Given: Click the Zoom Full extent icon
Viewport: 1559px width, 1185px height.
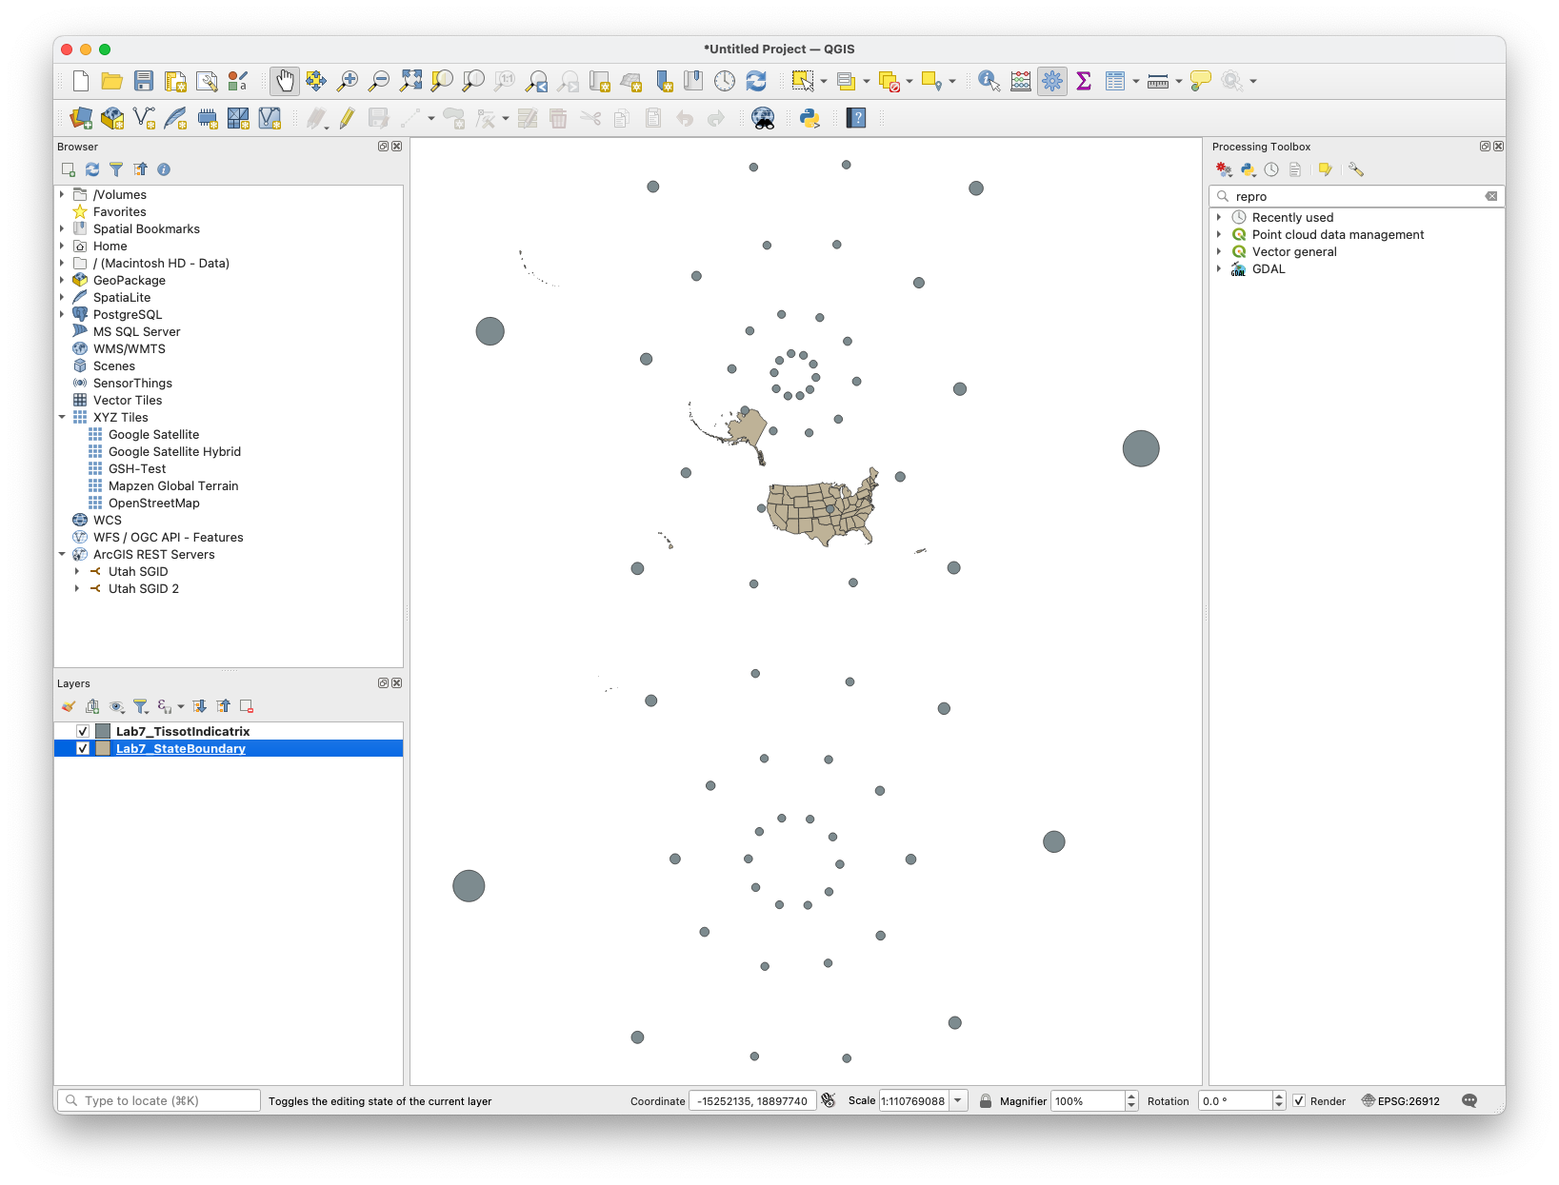Looking at the screenshot, I should click(x=410, y=81).
